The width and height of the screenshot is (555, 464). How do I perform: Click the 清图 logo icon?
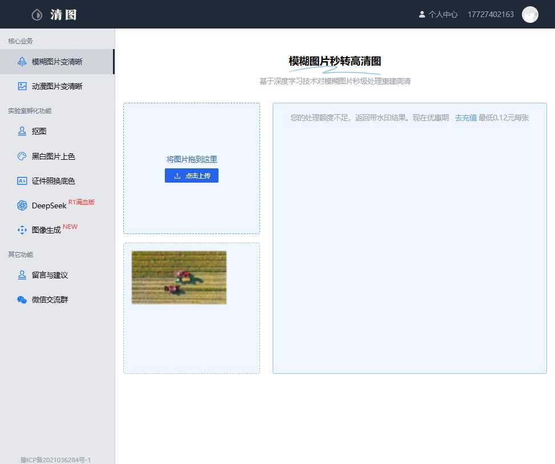click(37, 14)
